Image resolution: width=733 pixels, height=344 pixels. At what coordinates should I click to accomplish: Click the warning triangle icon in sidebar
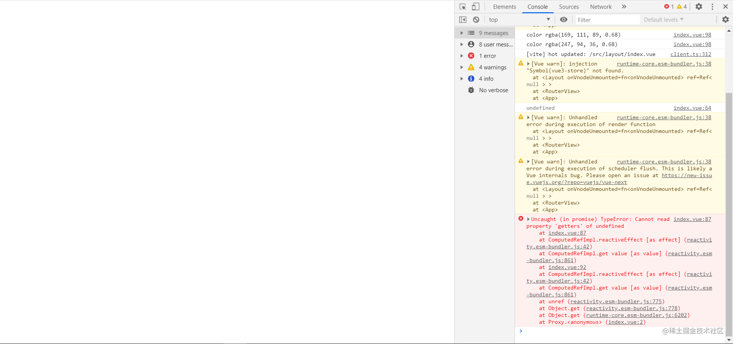coord(471,67)
